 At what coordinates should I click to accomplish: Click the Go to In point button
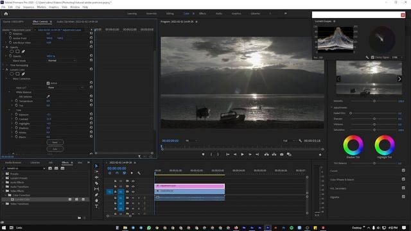[227, 155]
